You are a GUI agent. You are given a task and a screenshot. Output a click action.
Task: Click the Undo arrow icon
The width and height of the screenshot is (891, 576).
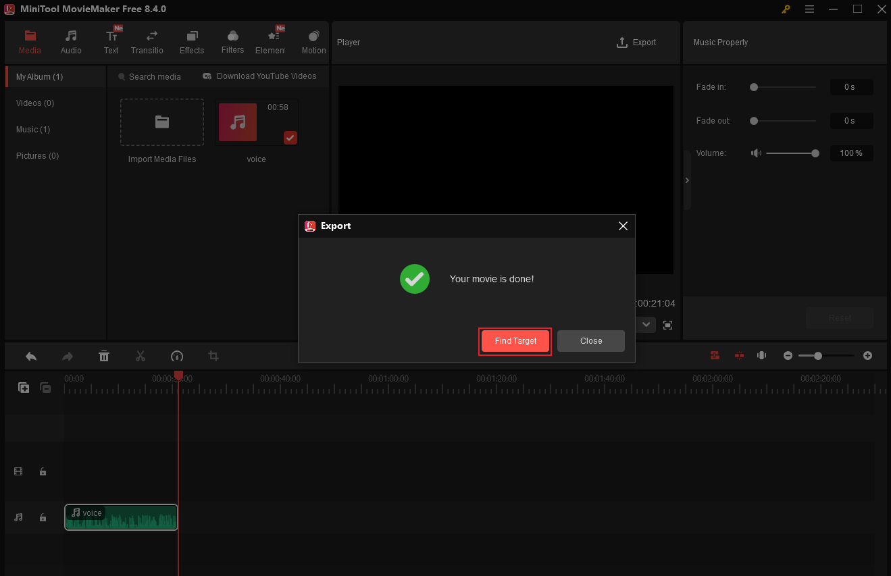31,356
